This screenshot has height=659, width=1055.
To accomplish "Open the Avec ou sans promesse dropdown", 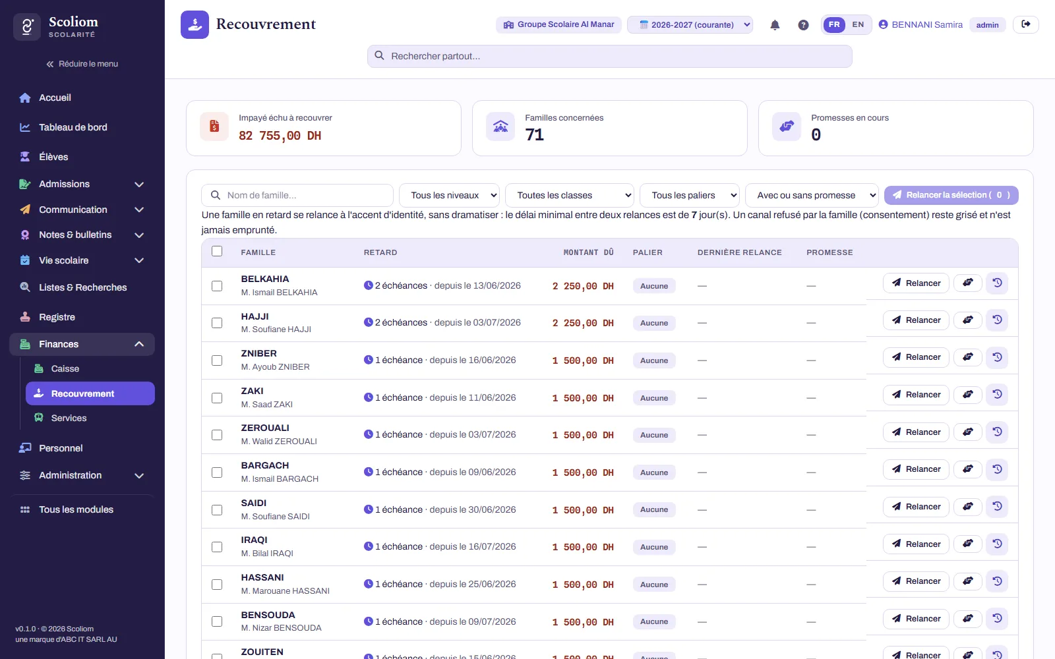I will [x=812, y=195].
